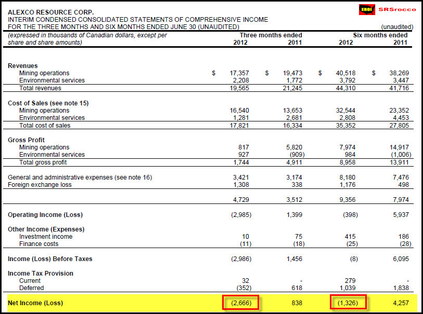Click Operating Income (Loss) label
Screen dimensions: 423x314
[45, 215]
